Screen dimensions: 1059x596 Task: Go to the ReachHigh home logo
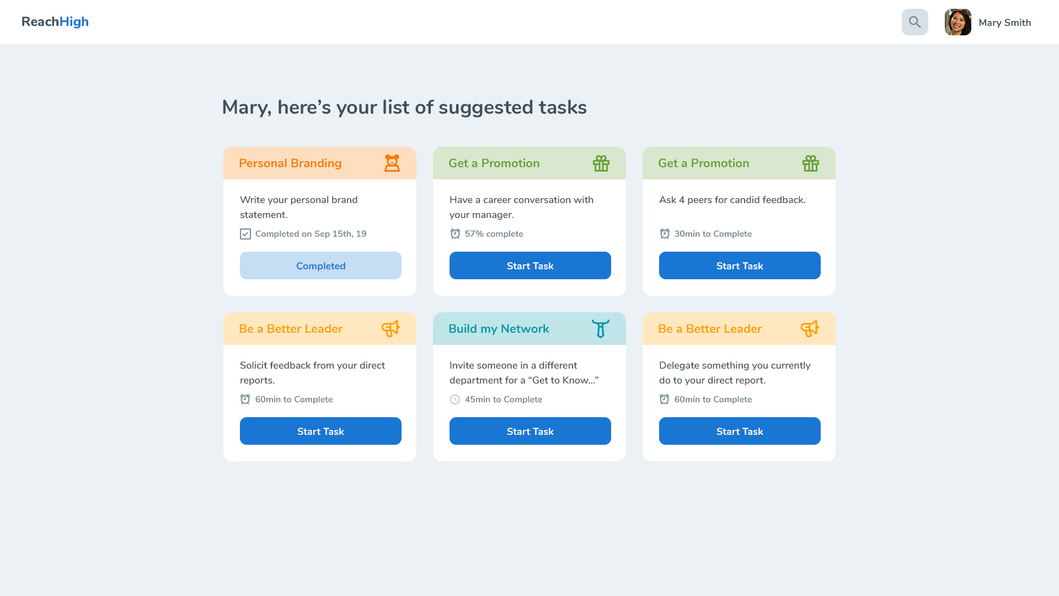[55, 22]
